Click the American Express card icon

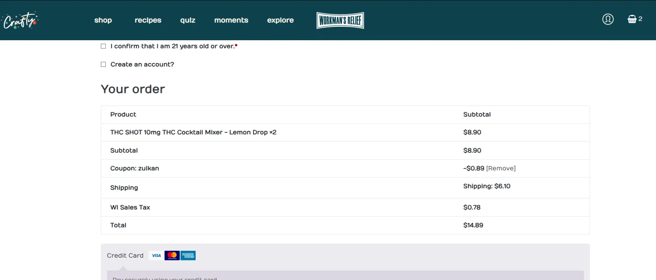[188, 255]
